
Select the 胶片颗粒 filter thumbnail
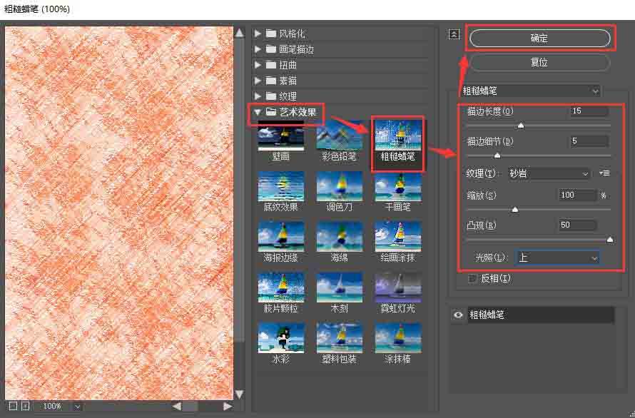click(x=280, y=287)
